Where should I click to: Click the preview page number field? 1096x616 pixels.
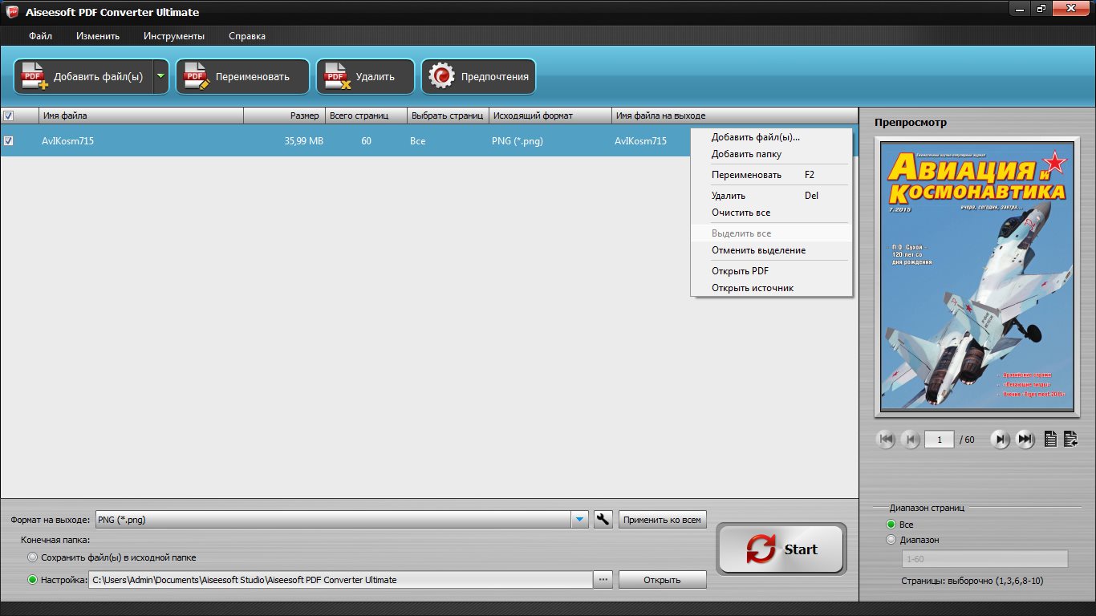pos(939,440)
